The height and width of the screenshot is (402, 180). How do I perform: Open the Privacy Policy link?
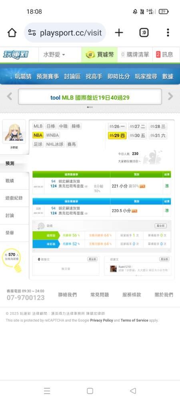102,320
